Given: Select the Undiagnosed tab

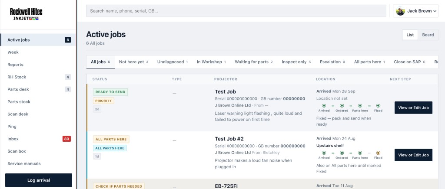Looking at the screenshot, I should [173, 62].
